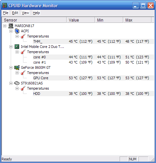Select the GeForce 8600M GT label
The height and width of the screenshot is (163, 156).
(x=36, y=67)
